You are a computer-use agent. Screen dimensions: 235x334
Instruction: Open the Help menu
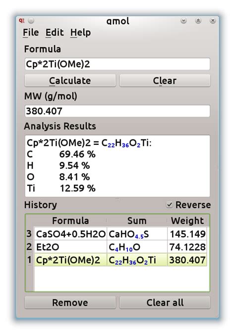coord(80,33)
